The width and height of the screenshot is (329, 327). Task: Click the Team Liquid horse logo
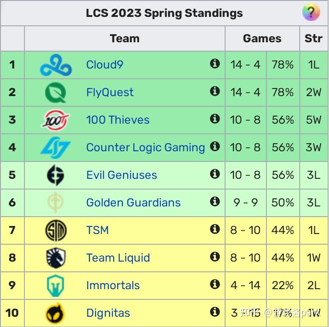[56, 258]
